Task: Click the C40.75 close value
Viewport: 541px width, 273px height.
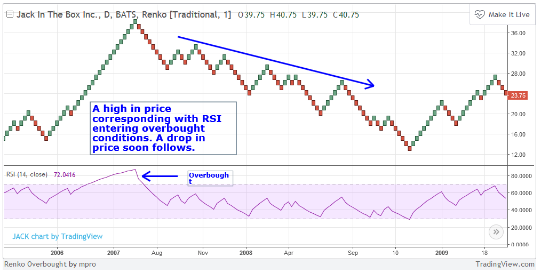Action: click(x=346, y=15)
